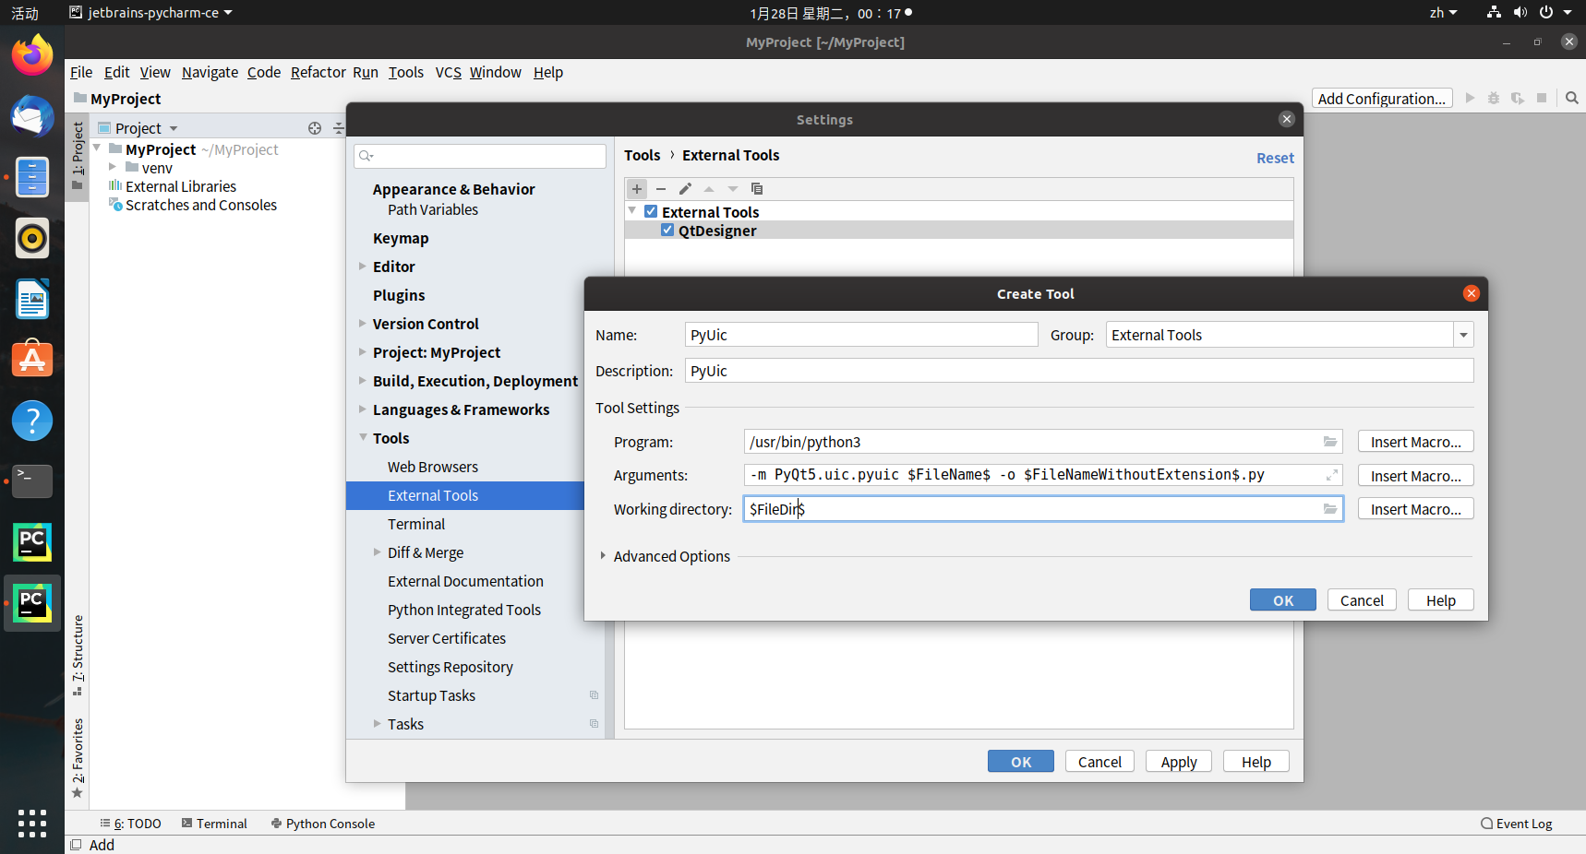Open Files manager from the dock

32,177
